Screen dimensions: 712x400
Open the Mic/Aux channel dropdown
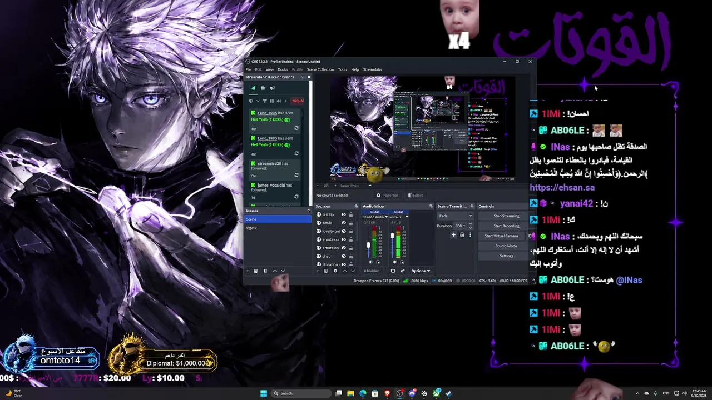pyautogui.click(x=407, y=217)
